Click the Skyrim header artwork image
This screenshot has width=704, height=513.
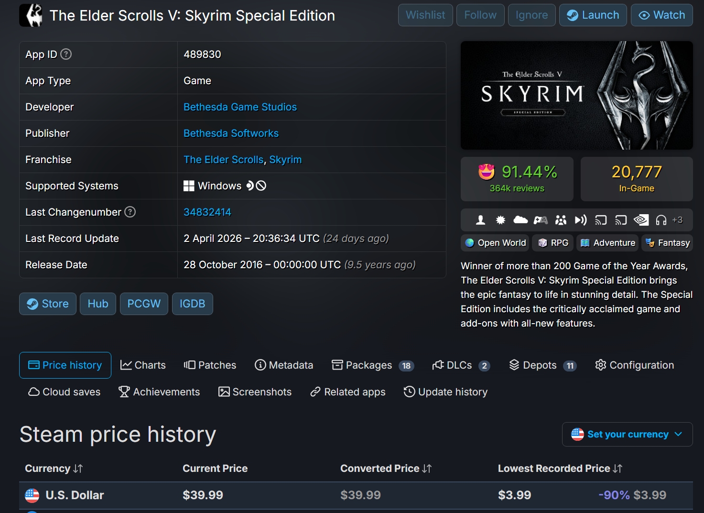tap(577, 96)
